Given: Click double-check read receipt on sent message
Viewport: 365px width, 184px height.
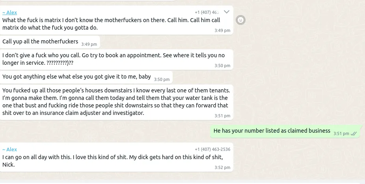Looking at the screenshot, I should tap(354, 133).
